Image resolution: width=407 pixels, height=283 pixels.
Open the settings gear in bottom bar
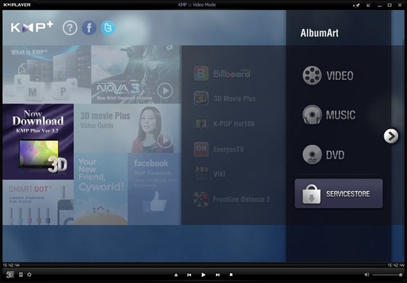(x=30, y=274)
